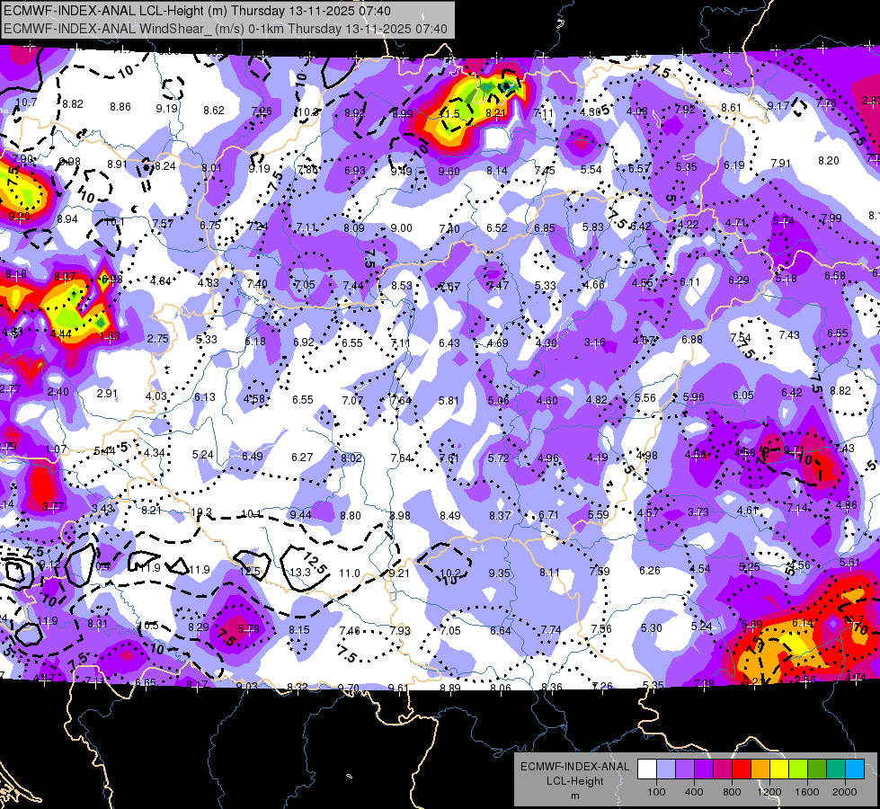Click the wind shear value 11.0
880x809 pixels.
(x=349, y=573)
